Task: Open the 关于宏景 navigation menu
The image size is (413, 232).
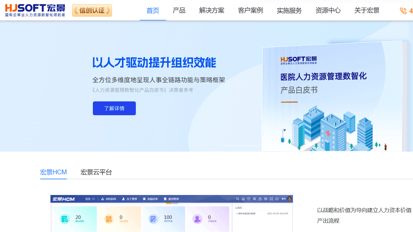Action: [367, 10]
